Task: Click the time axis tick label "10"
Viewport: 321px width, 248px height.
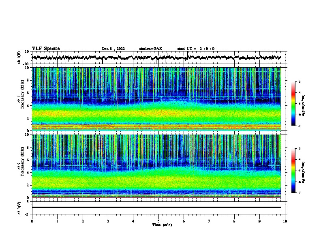Action: [285, 221]
